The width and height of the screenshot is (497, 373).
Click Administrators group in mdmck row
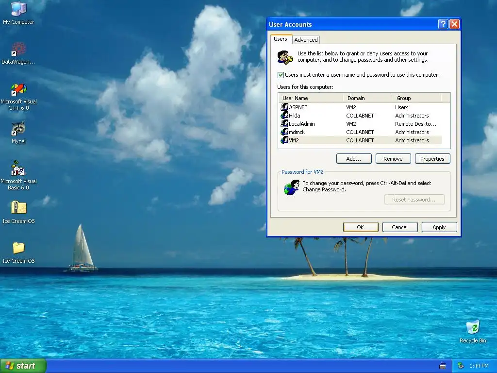[412, 132]
